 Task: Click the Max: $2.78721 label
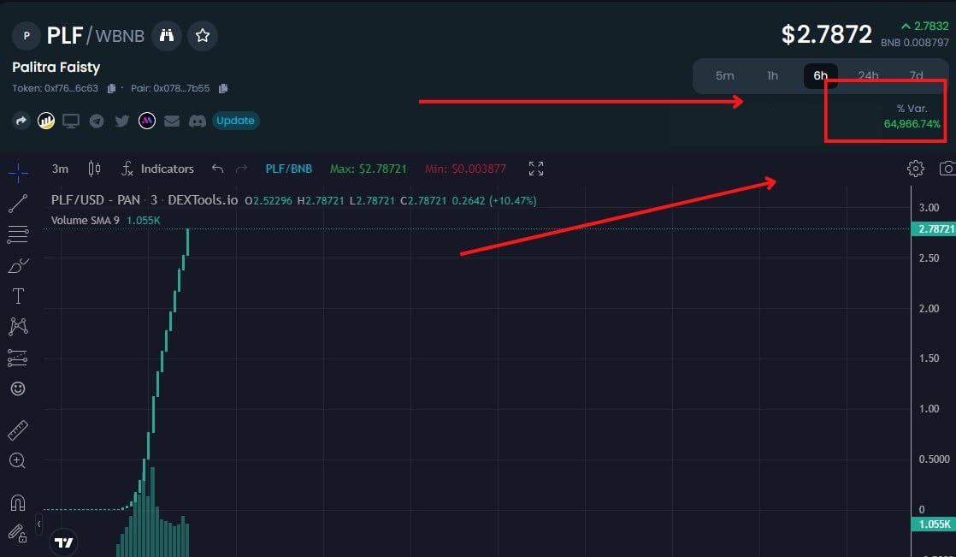[x=369, y=169]
